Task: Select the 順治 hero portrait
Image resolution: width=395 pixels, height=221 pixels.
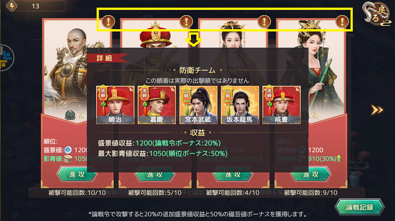Action: [115, 105]
